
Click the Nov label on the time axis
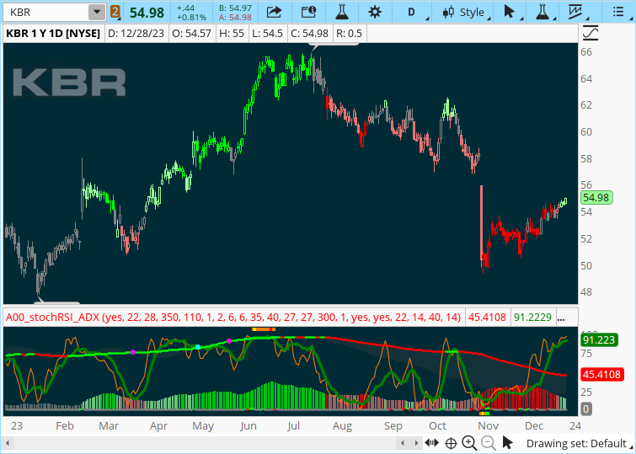point(488,425)
